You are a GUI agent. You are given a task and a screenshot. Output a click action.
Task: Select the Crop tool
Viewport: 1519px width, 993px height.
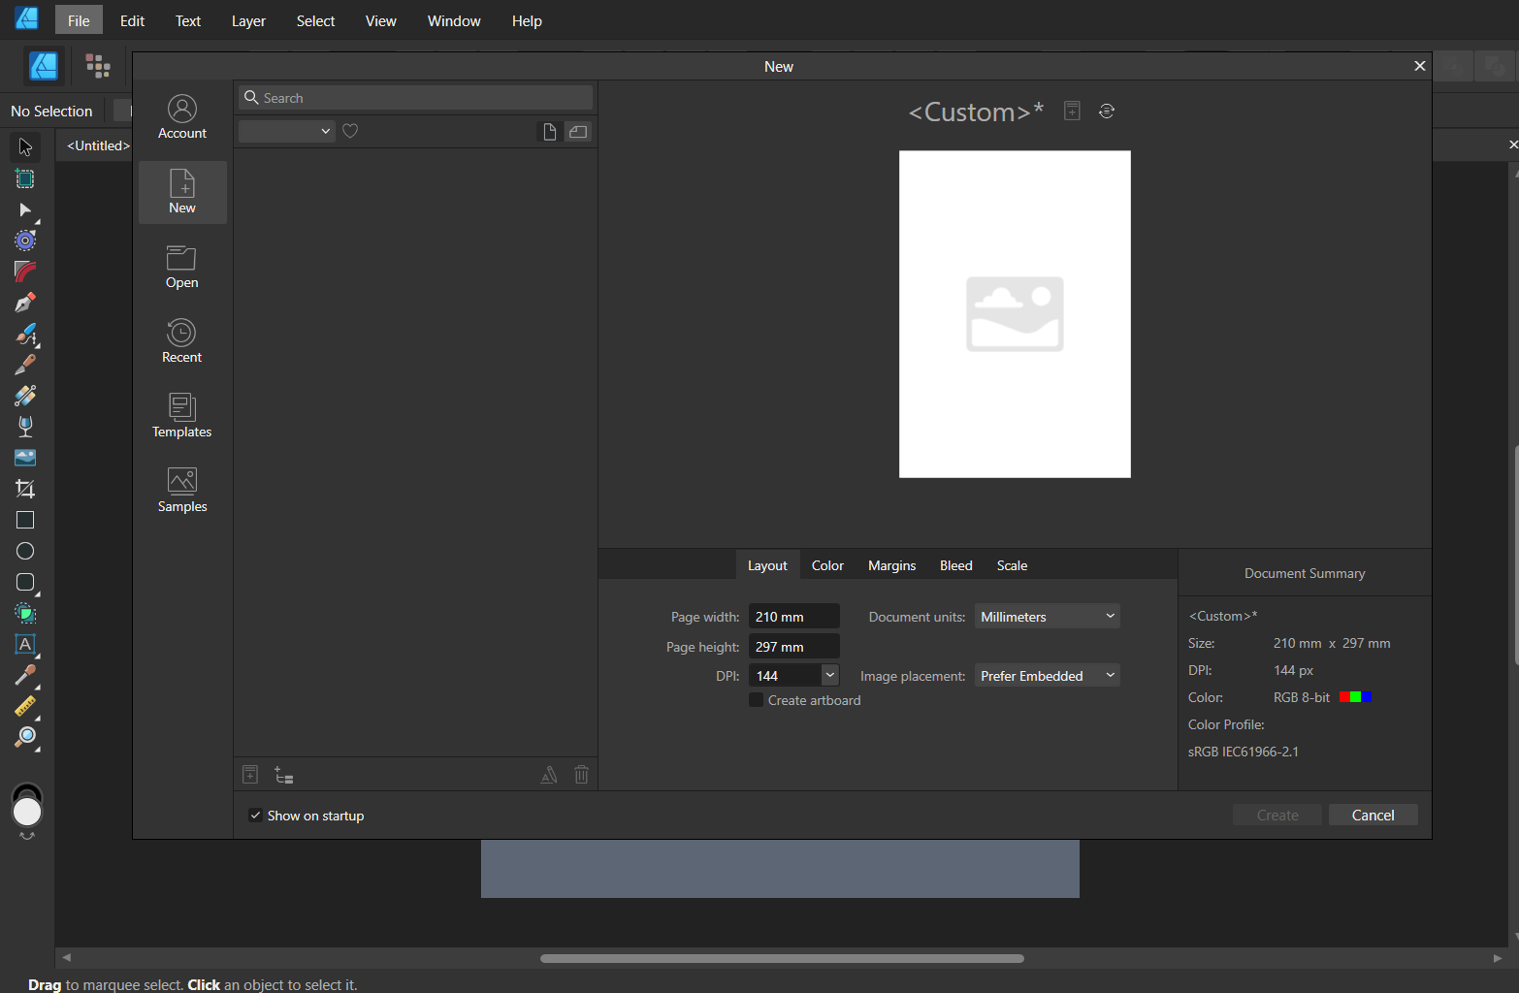[x=25, y=489]
